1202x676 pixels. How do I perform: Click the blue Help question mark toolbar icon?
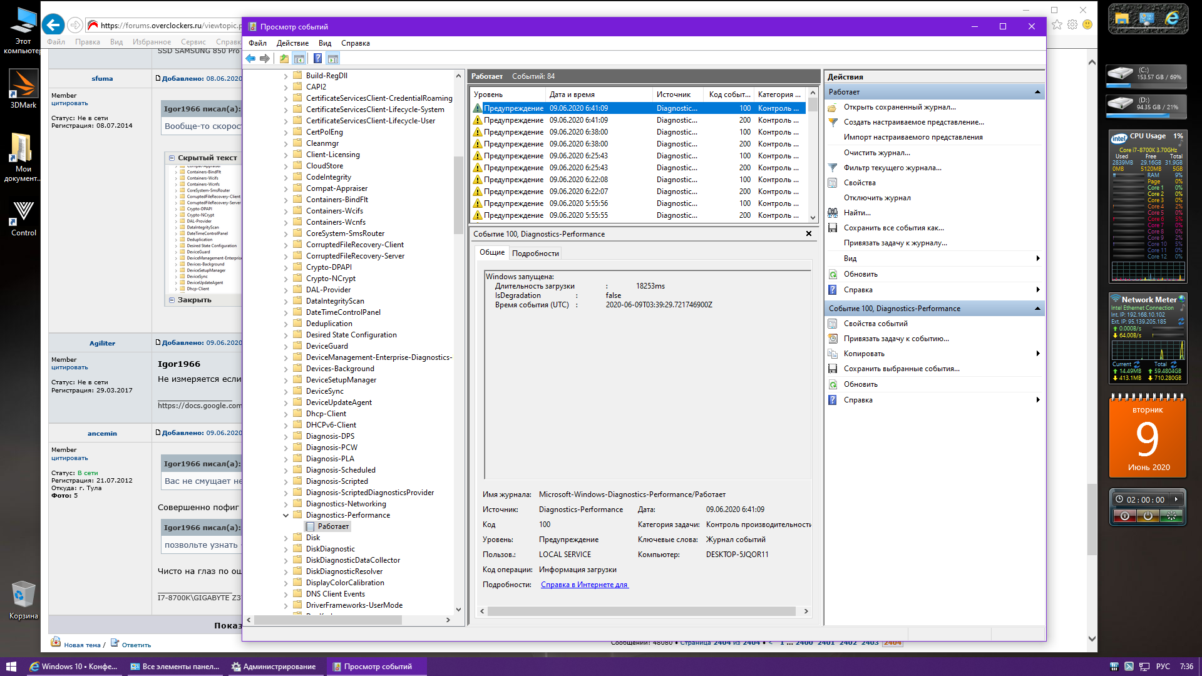(317, 59)
